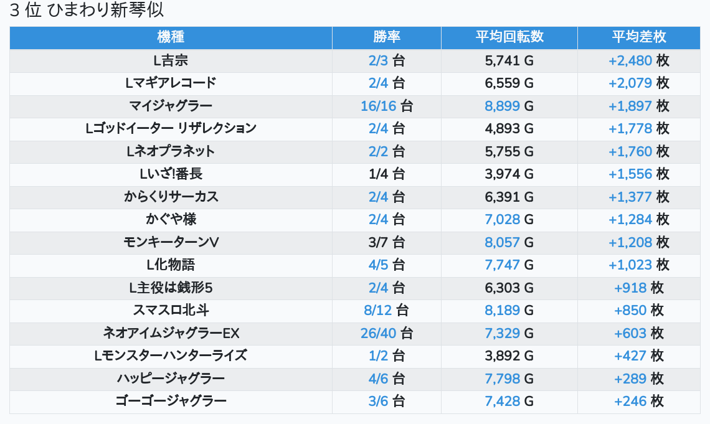
Task: Click the 3 位 ひまわり新琴似 heading
Action: coord(87,11)
